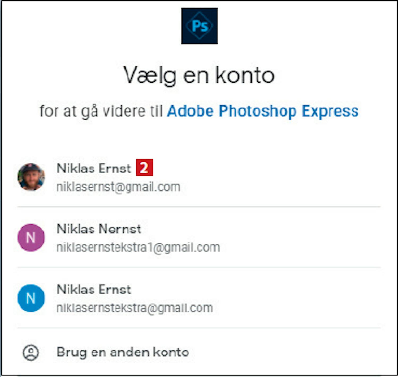Choose the Niklas Nernst account name
398x377 pixels.
click(99, 229)
